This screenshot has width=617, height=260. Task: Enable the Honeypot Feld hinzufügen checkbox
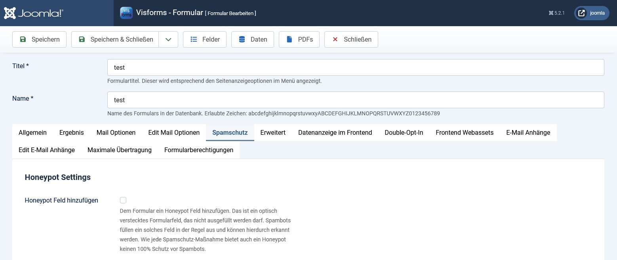click(123, 200)
